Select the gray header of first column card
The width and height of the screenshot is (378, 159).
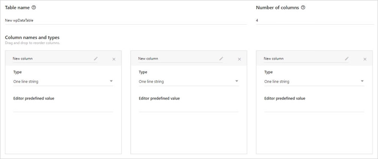click(x=63, y=58)
